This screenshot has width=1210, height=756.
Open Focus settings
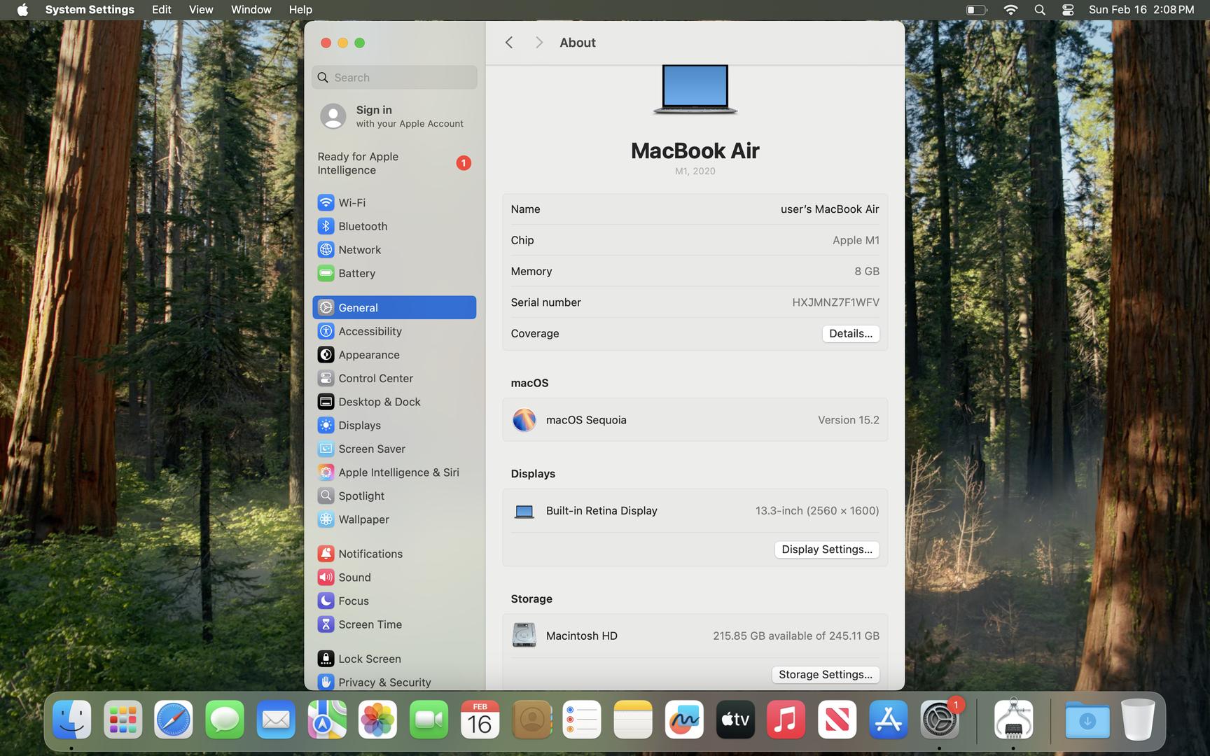tap(353, 601)
